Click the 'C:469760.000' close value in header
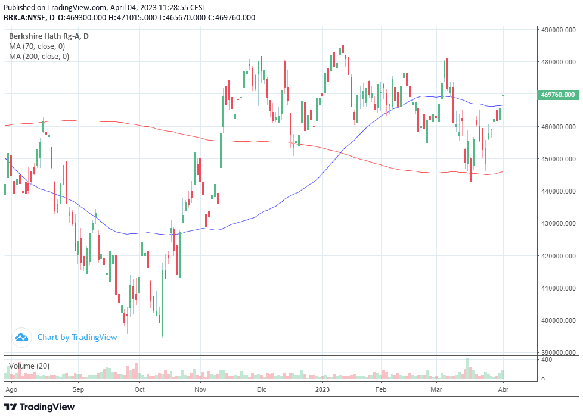583x418 pixels. tap(231, 17)
